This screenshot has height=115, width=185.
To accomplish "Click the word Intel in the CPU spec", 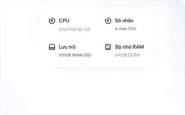I will point(63,29).
